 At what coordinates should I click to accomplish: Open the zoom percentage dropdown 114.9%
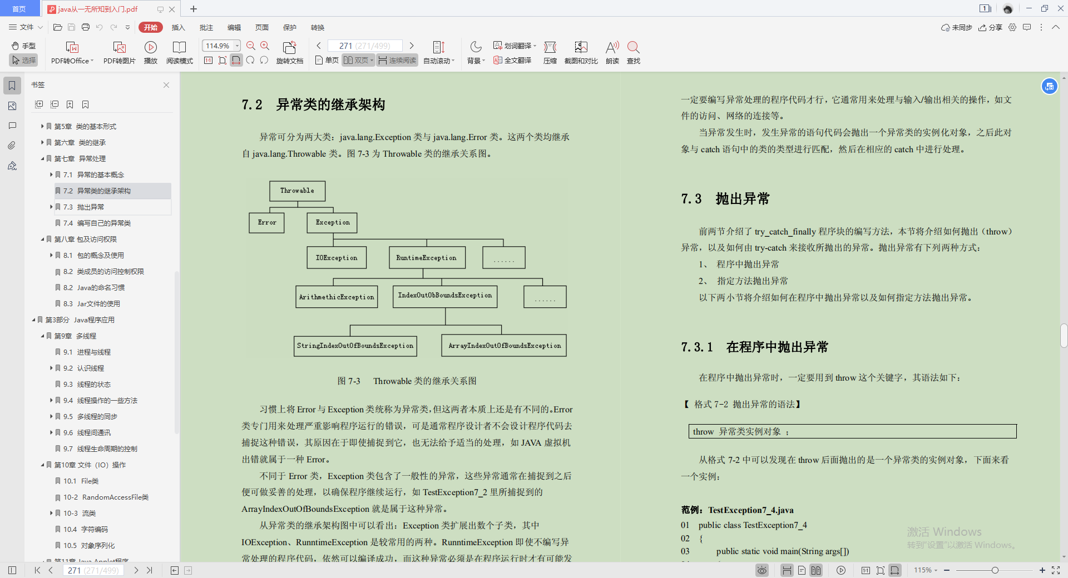tap(238, 46)
